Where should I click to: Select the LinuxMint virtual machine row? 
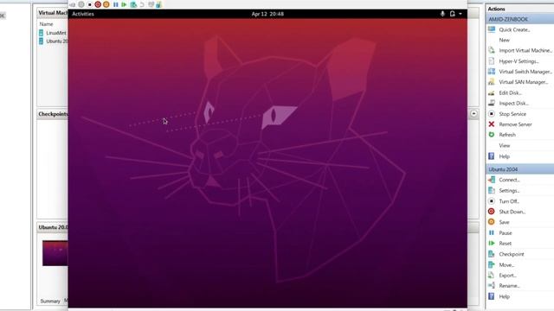[x=53, y=33]
